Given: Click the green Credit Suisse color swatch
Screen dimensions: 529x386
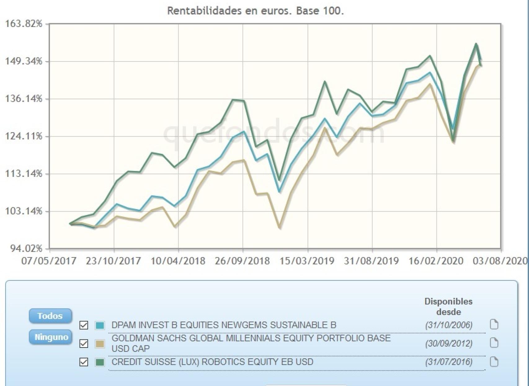Looking at the screenshot, I should [x=100, y=362].
